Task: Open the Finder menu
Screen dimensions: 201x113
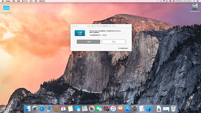Action: 8,1
